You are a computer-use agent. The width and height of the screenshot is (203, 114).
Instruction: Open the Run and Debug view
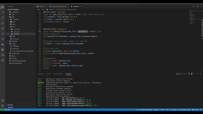point(3,23)
